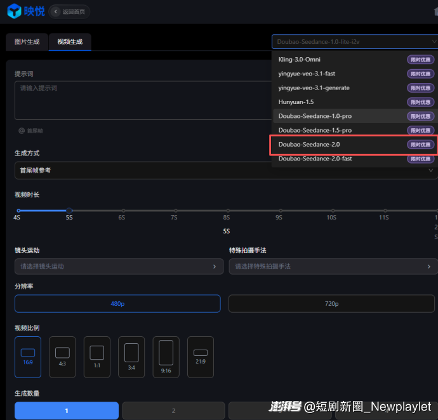
Task: Click the 首尾帧 @ reference icon
Action: [x=22, y=131]
